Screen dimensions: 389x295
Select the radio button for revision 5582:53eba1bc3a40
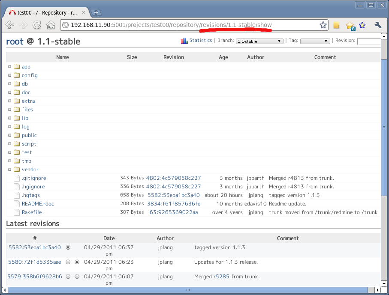coord(68,247)
